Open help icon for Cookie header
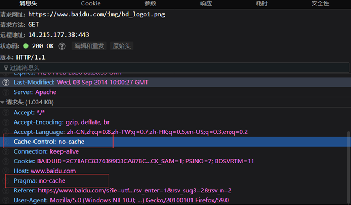The width and height of the screenshot is (351, 205). click(6, 161)
